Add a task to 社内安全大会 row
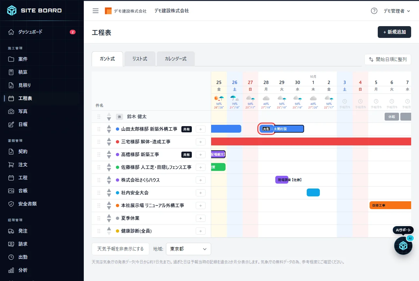This screenshot has height=281, width=419. [x=201, y=193]
